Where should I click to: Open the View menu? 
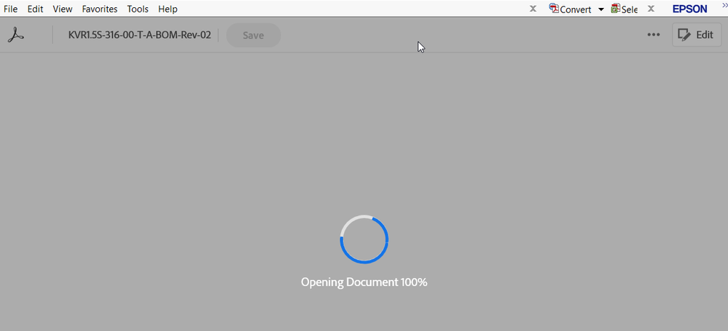[x=63, y=9]
